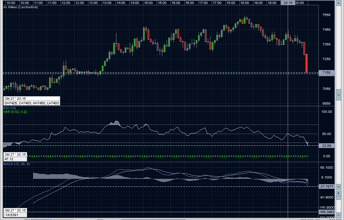Click the RSI axis label 0.00
Viewport: 344px width, 220px height.
327,156
